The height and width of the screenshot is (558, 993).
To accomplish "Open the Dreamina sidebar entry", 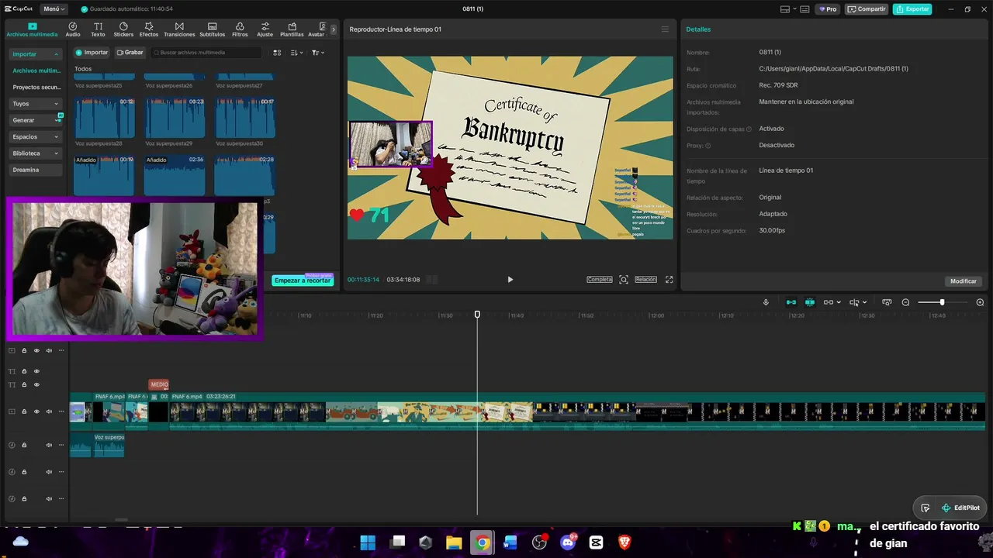I will [36, 170].
